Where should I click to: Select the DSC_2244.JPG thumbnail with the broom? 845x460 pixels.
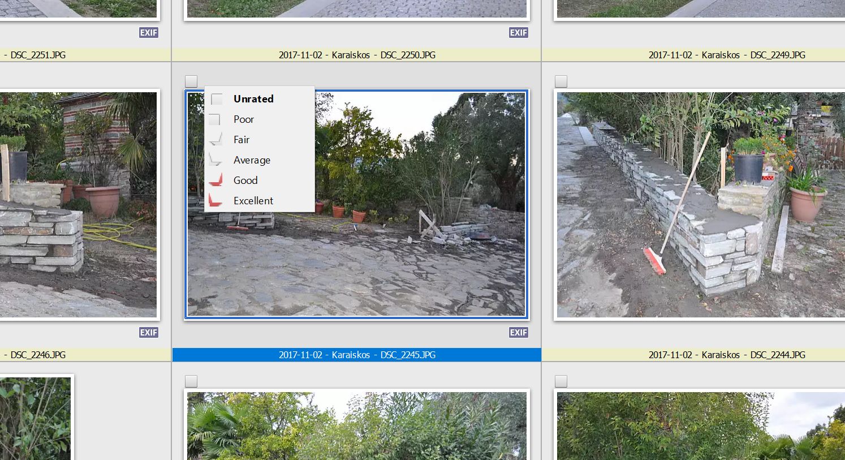coord(700,204)
